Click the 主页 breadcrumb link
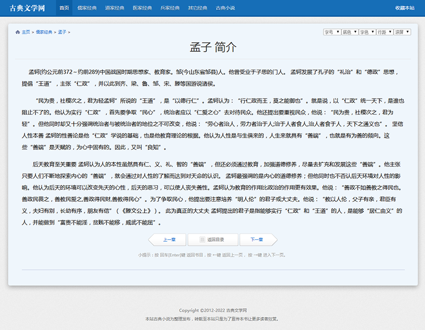The image size is (425, 330). [26, 32]
